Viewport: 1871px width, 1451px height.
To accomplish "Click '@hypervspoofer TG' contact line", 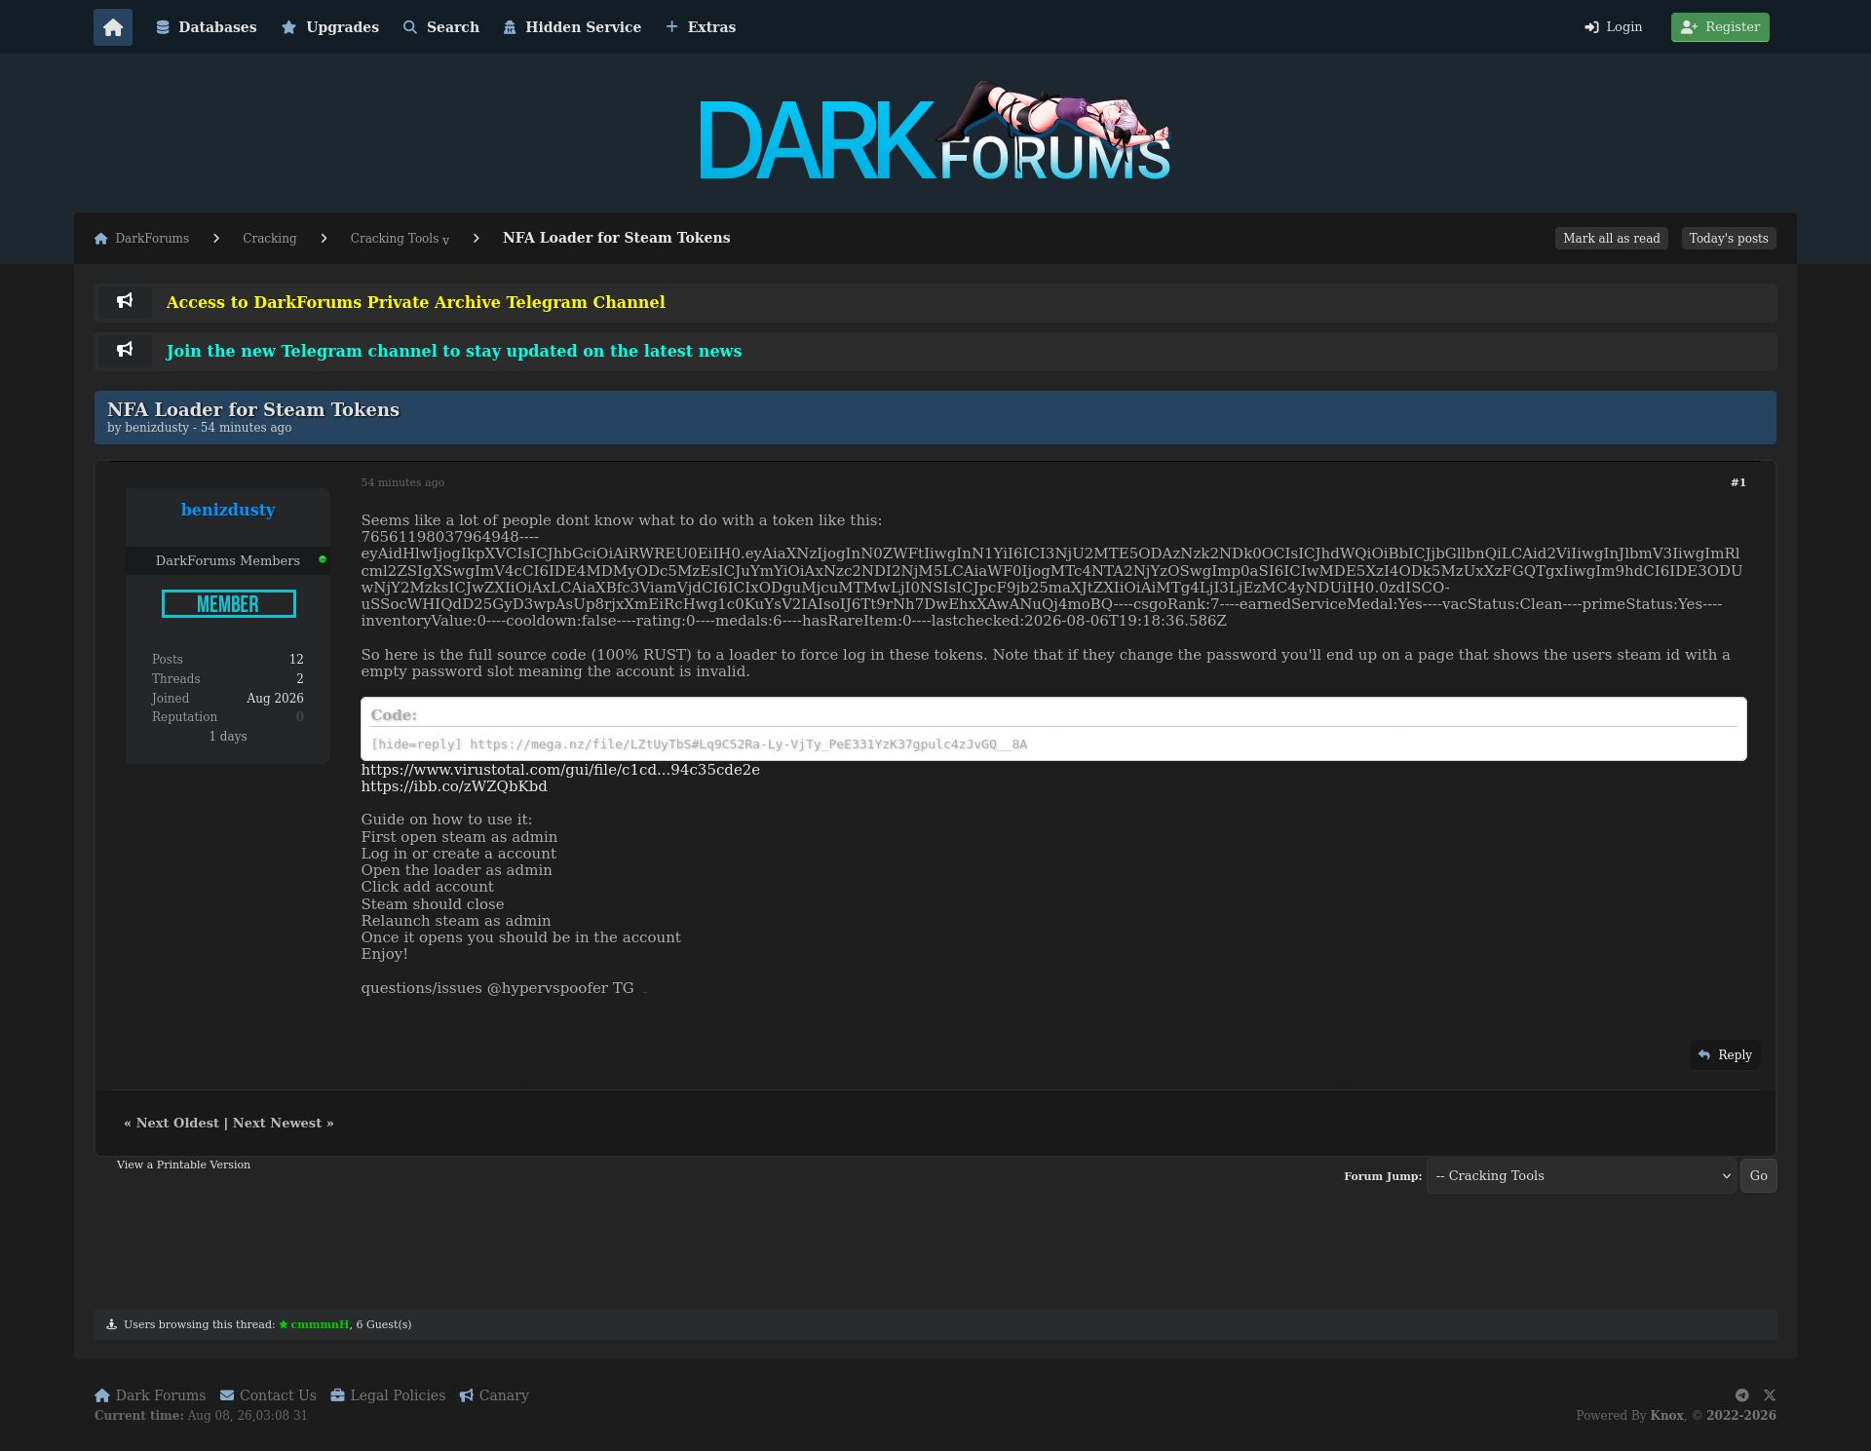I will (560, 988).
